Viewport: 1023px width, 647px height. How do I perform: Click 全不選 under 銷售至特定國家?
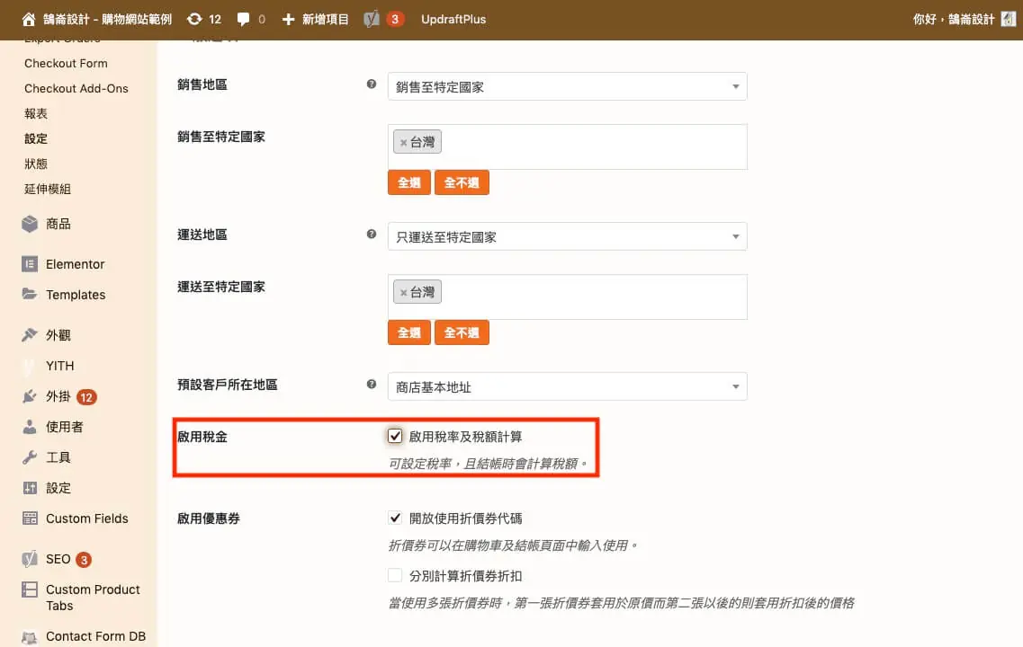462,182
